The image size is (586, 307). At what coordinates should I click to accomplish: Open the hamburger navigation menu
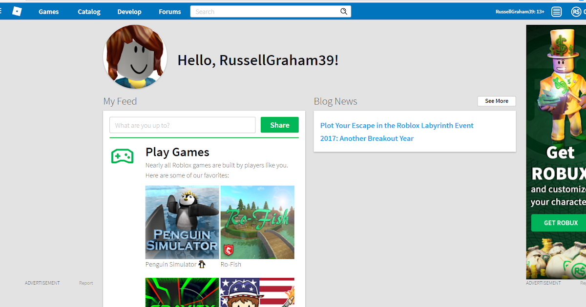[1, 11]
